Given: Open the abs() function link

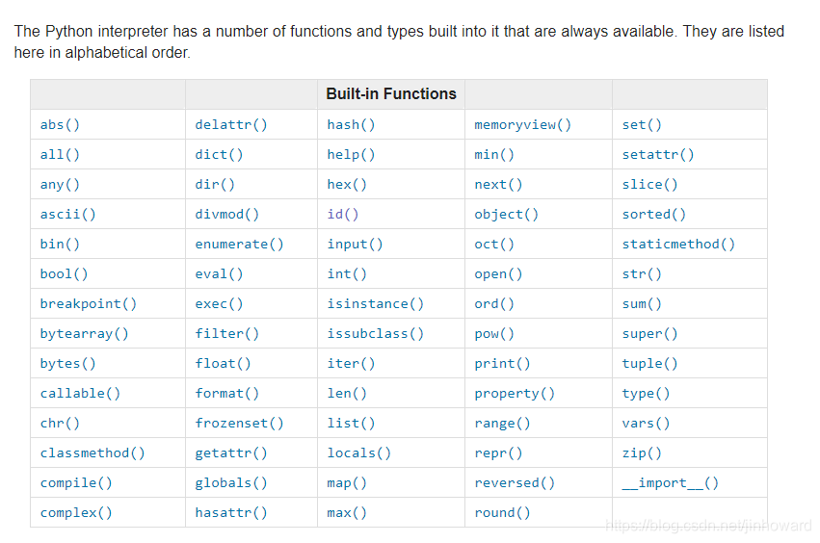Looking at the screenshot, I should pyautogui.click(x=60, y=124).
